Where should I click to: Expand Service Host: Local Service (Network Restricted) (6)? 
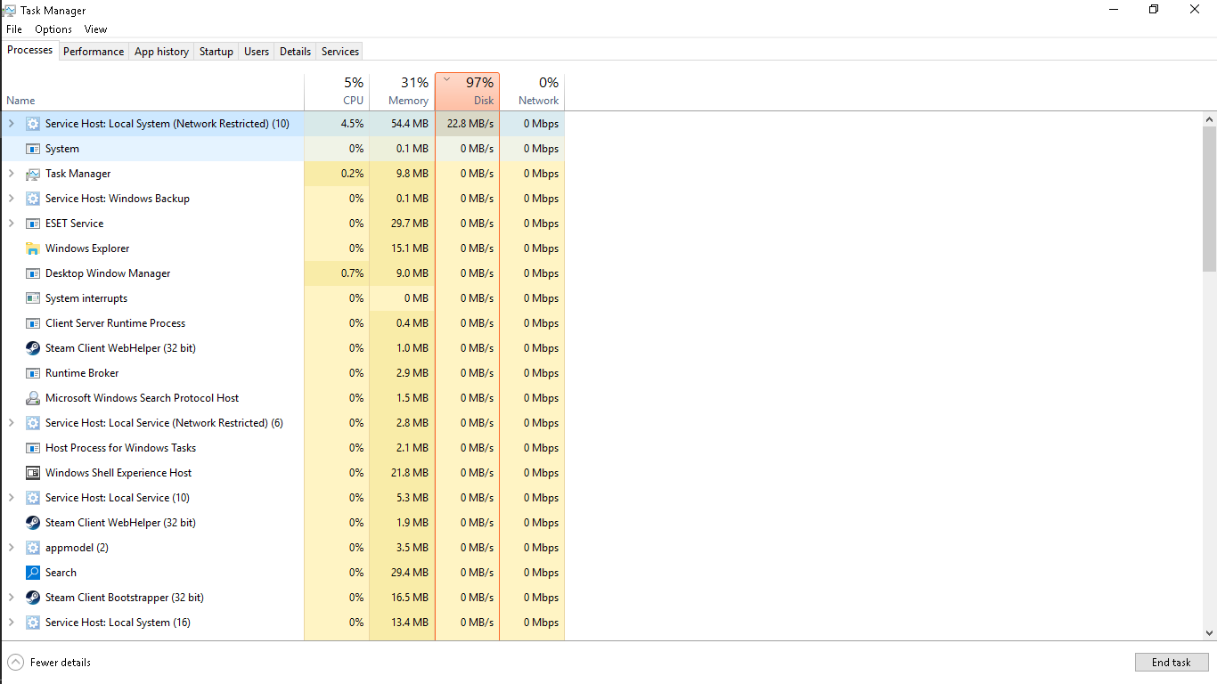(x=12, y=423)
